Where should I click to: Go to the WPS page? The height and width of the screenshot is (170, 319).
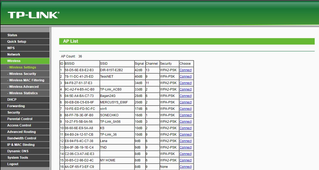tap(25, 48)
